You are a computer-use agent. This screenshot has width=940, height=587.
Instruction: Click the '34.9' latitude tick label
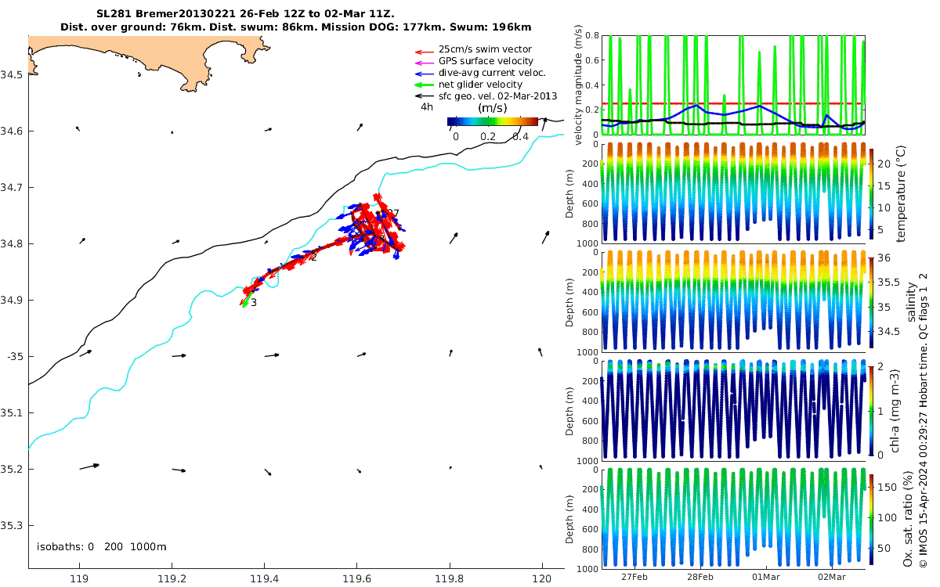pyautogui.click(x=13, y=300)
